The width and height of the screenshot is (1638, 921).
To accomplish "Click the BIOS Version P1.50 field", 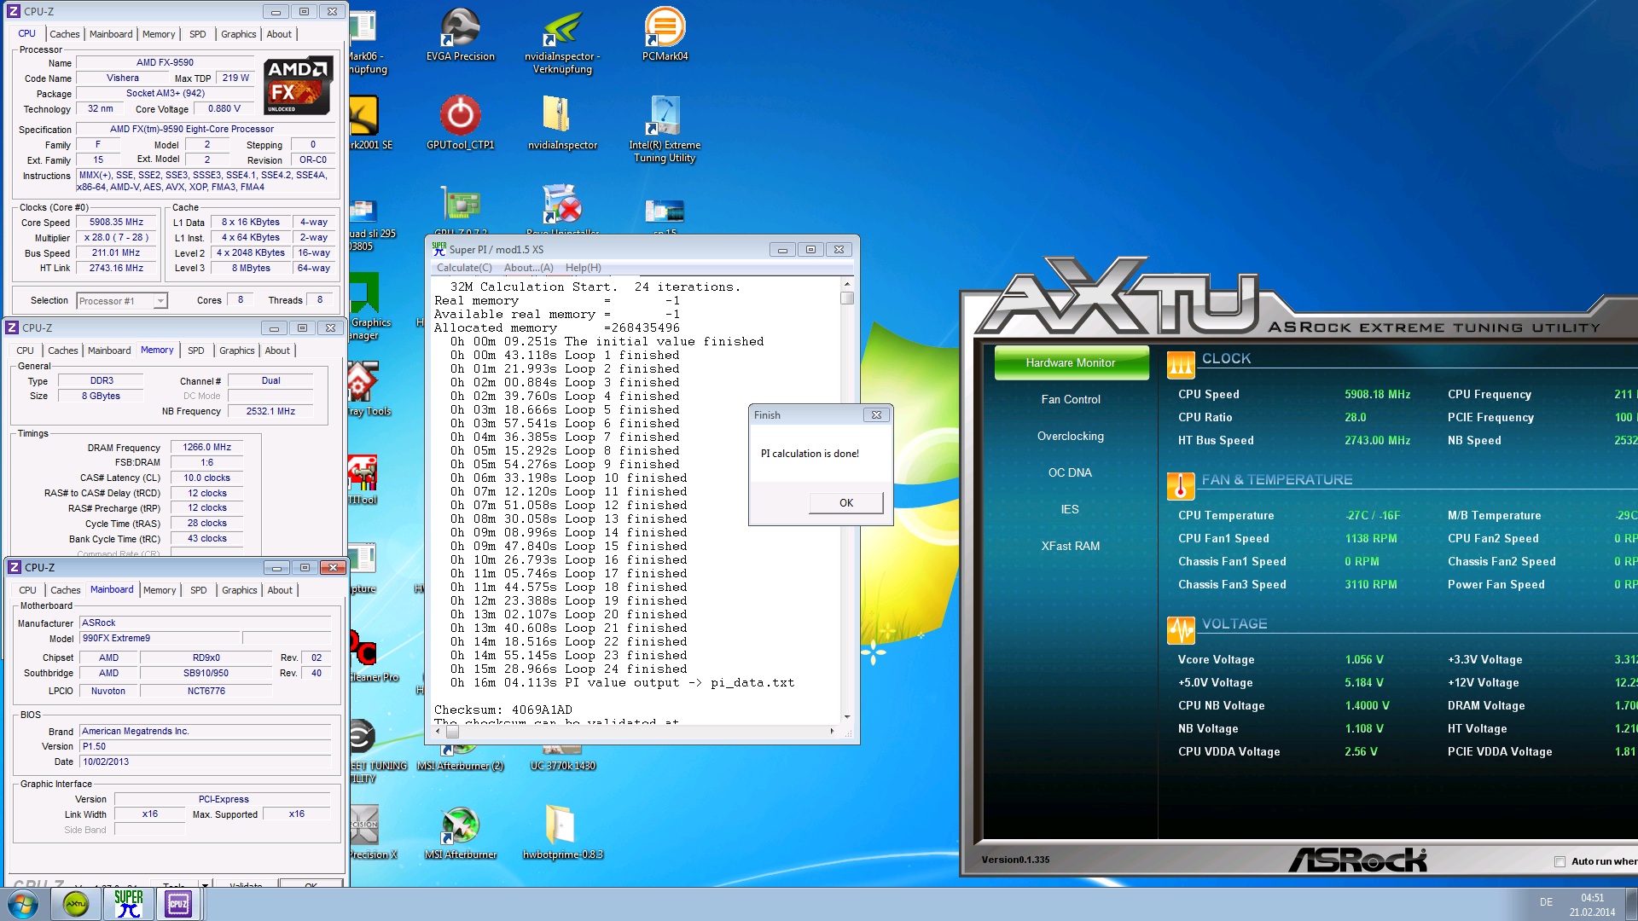I will click(205, 747).
